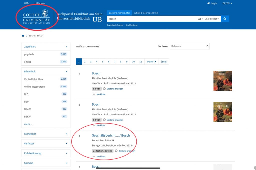Click star Merkliste icon for result 1

point(94,94)
